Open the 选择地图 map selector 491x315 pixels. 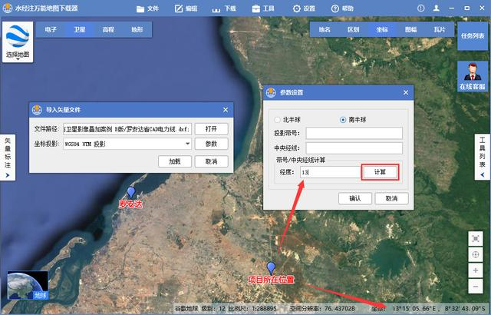(18, 42)
